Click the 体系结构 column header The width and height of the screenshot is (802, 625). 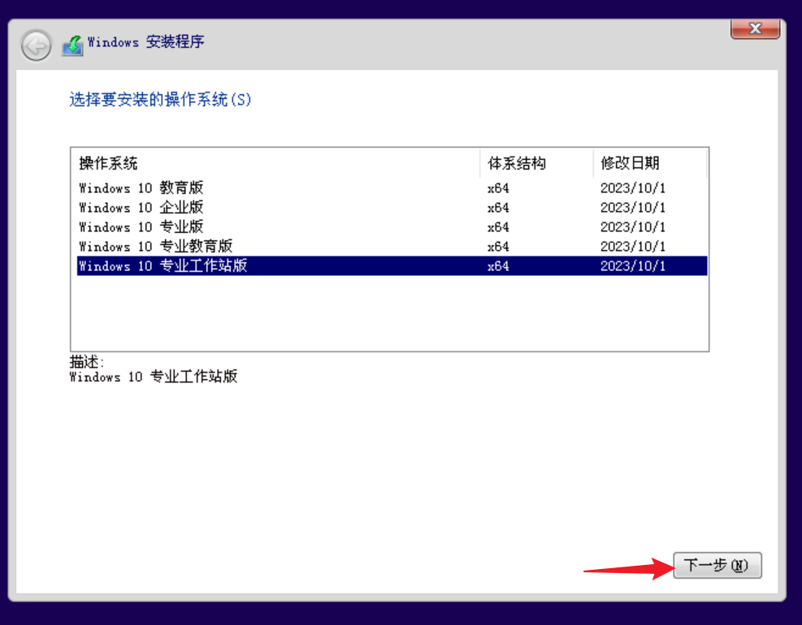[536, 163]
